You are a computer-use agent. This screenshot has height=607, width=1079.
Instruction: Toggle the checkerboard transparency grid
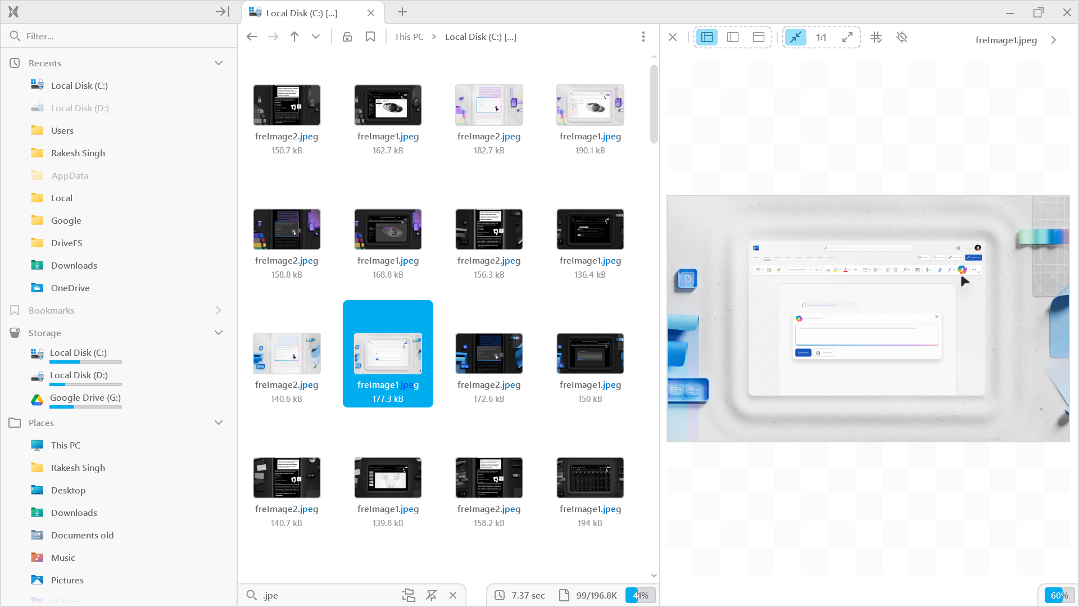876,37
